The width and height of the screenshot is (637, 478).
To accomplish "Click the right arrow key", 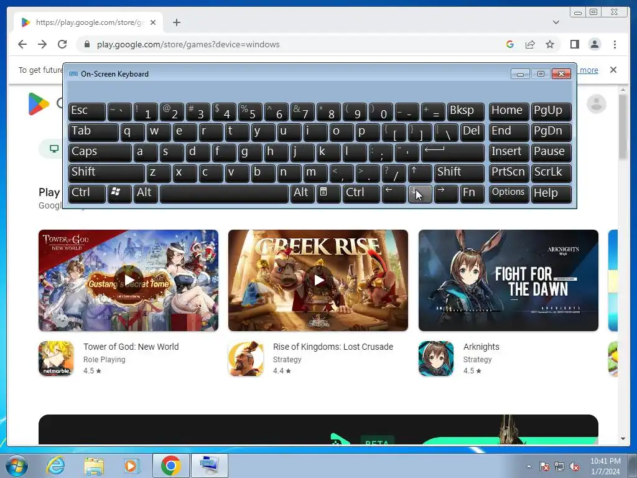I will (x=446, y=194).
